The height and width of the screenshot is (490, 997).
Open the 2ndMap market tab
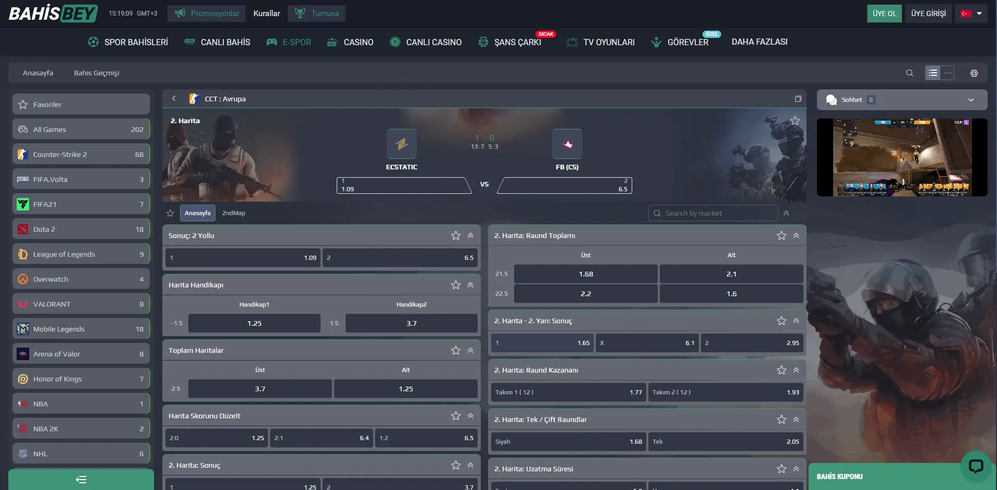pyautogui.click(x=234, y=213)
